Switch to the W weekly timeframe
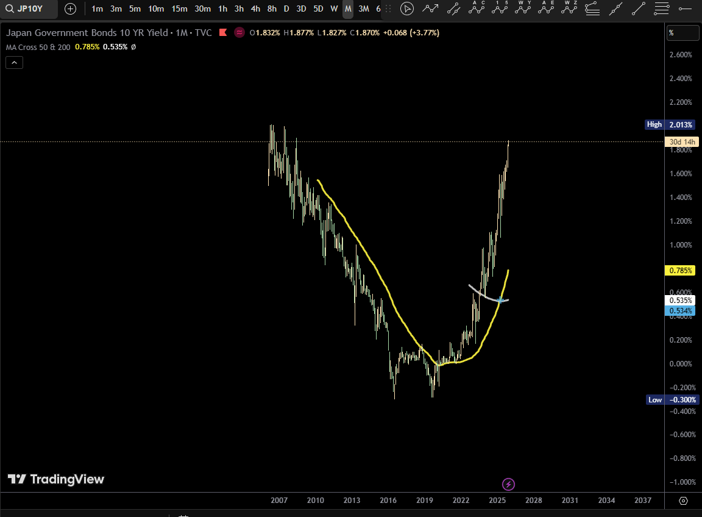 tap(334, 9)
